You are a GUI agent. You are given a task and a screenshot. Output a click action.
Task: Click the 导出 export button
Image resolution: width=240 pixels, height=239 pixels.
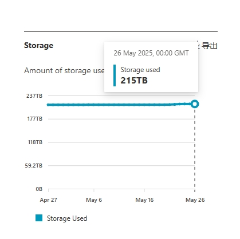click(210, 46)
